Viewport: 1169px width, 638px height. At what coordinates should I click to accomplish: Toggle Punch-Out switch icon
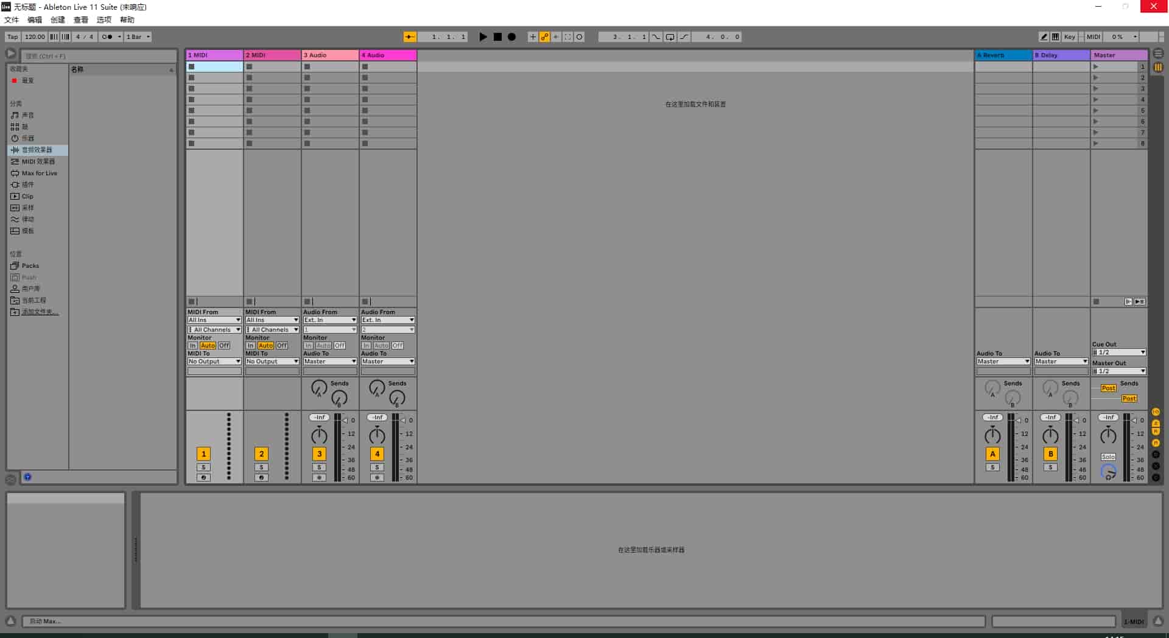point(684,37)
